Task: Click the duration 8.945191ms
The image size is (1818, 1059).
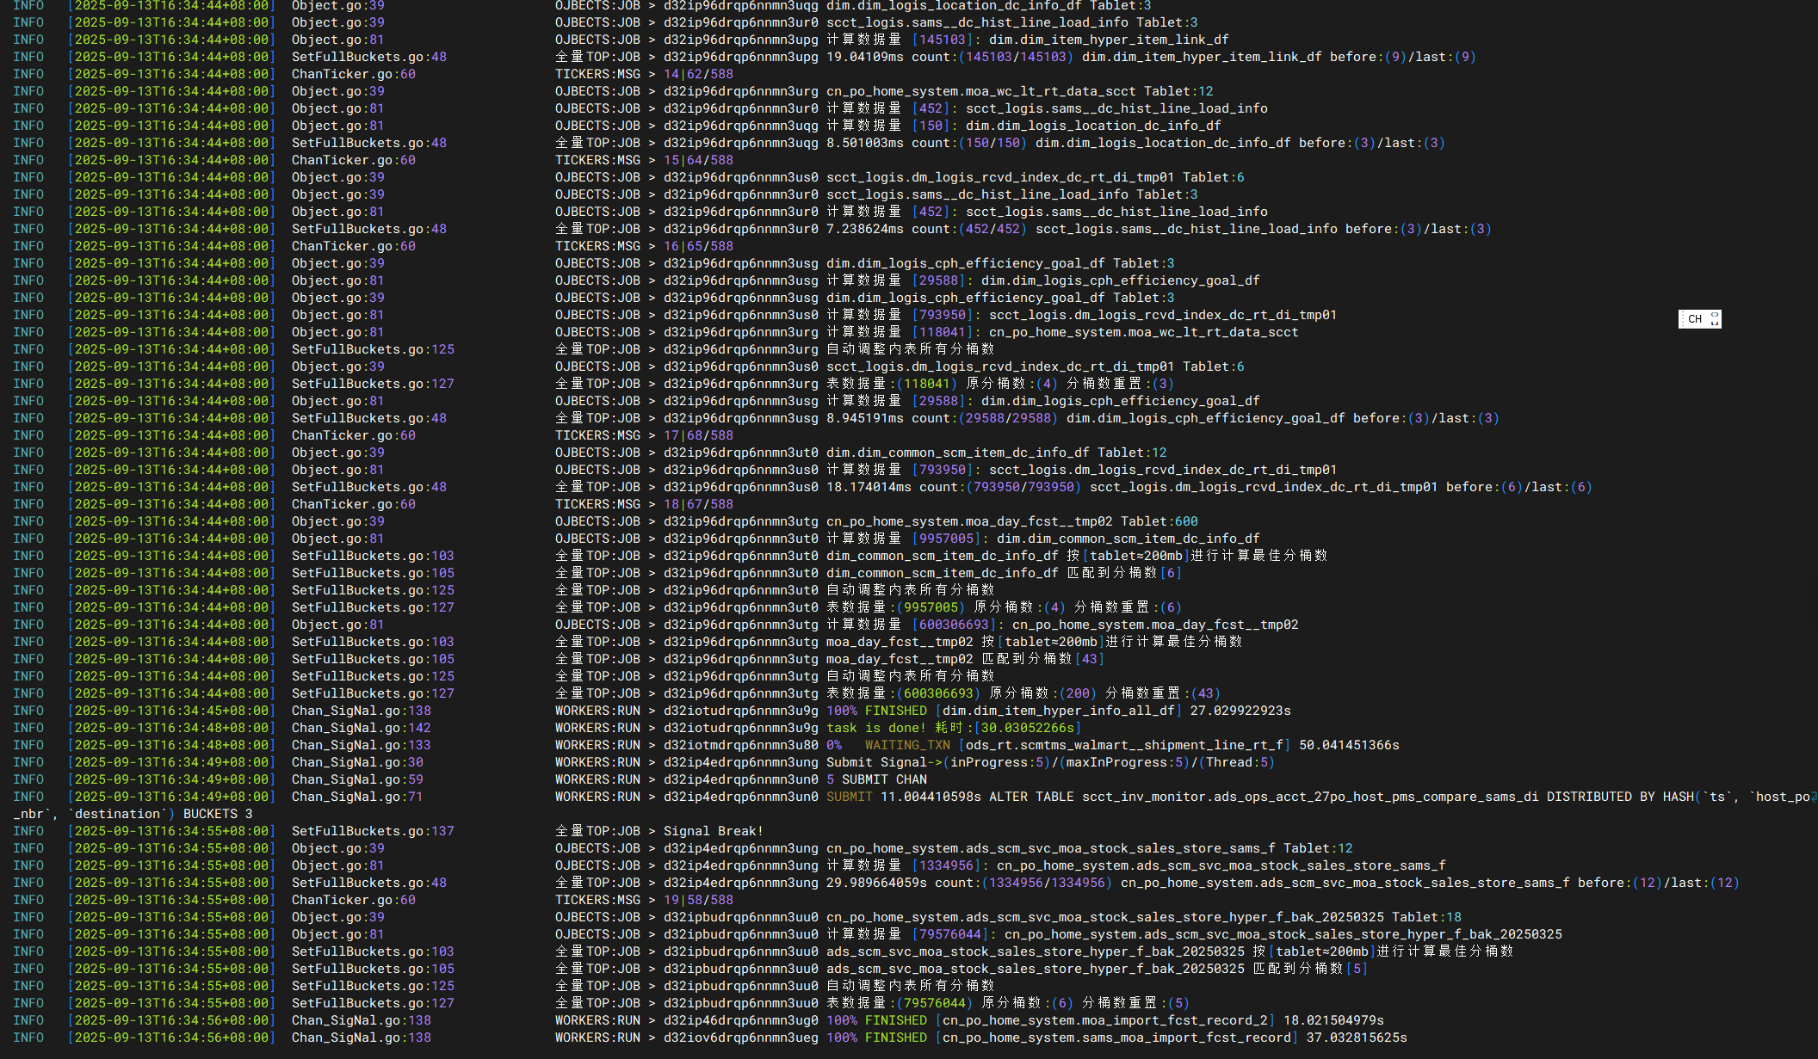Action: coord(865,418)
